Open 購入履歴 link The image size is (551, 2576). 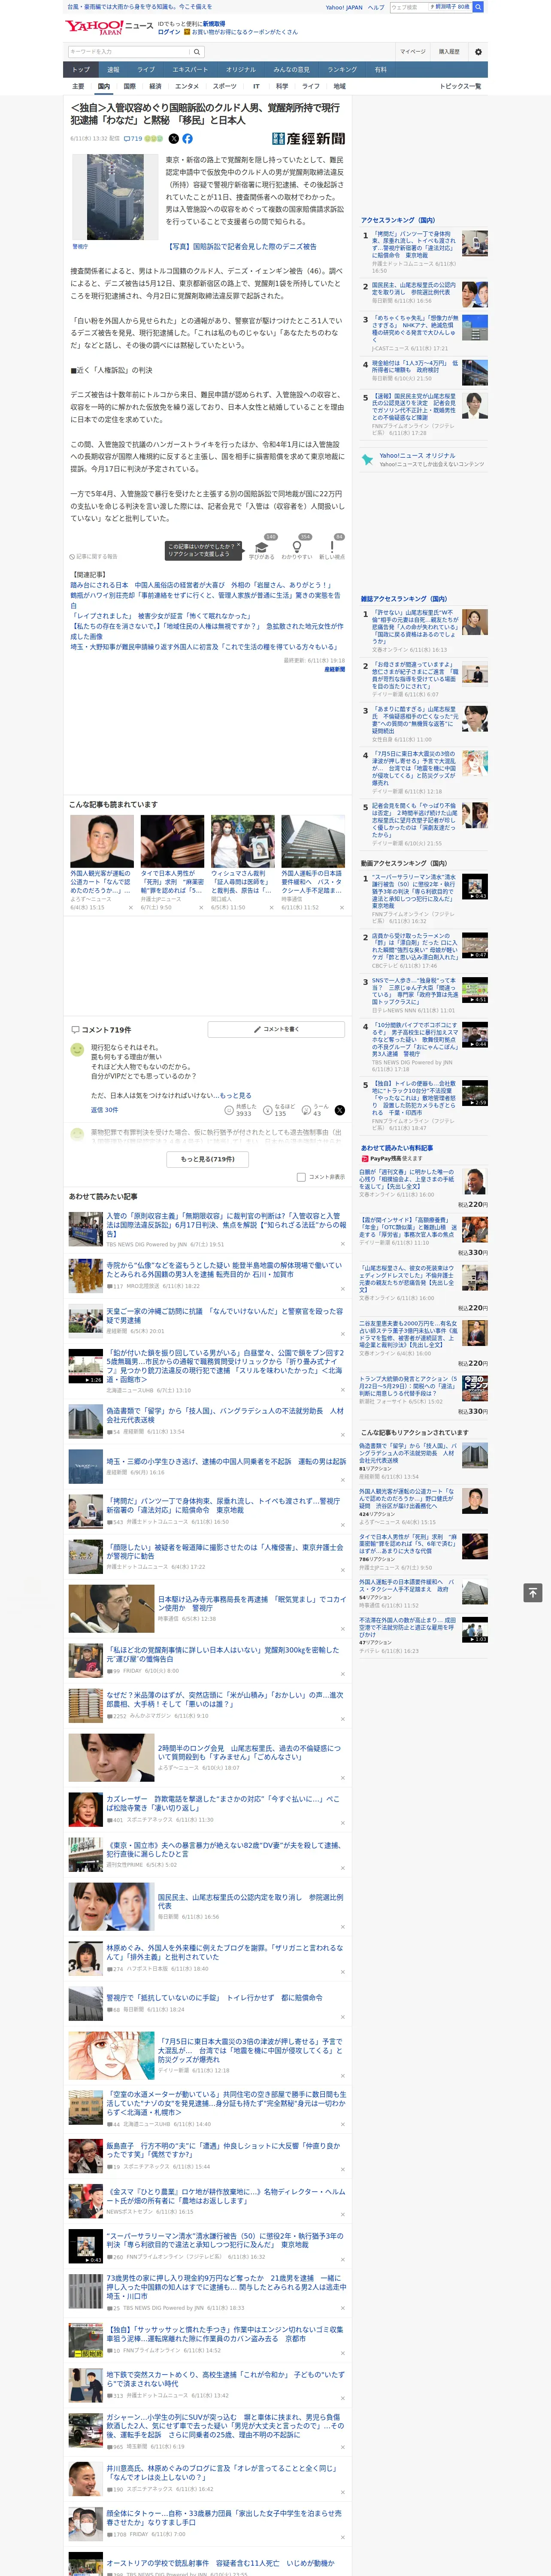pos(449,51)
